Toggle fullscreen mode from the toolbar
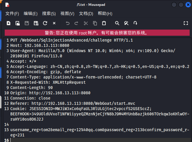 click(186, 23)
